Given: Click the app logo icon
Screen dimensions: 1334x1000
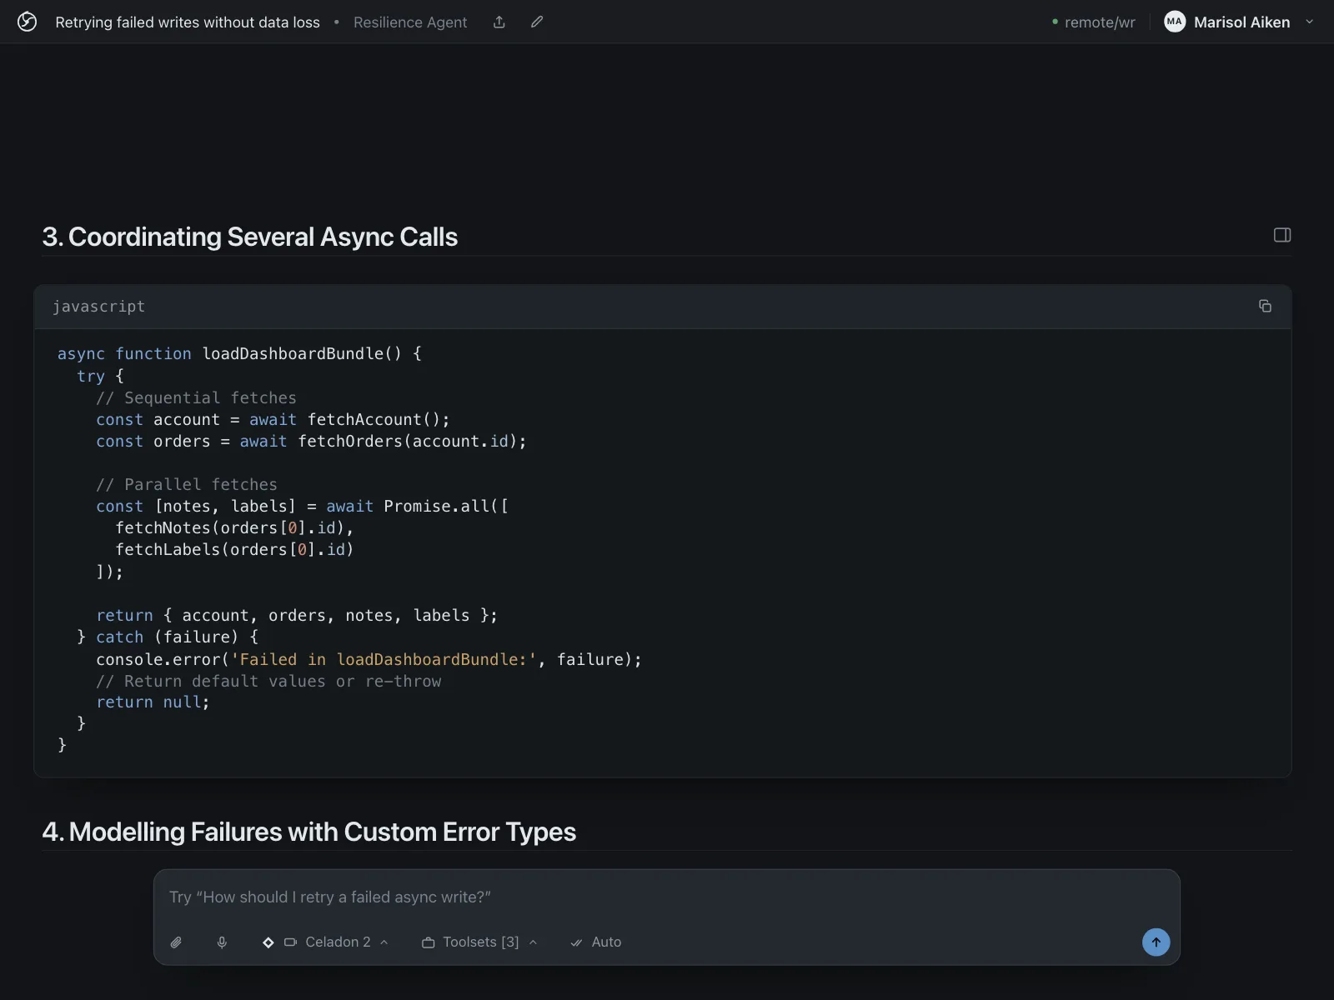Looking at the screenshot, I should [27, 22].
